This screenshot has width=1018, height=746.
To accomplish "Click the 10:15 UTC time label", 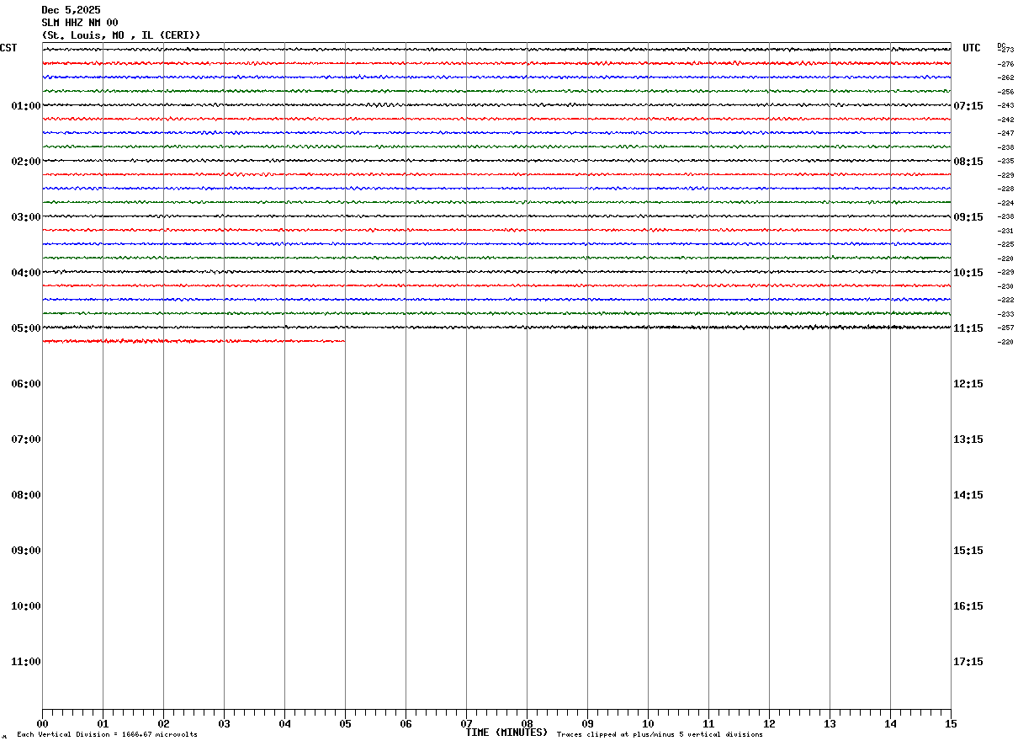I will [x=968, y=273].
